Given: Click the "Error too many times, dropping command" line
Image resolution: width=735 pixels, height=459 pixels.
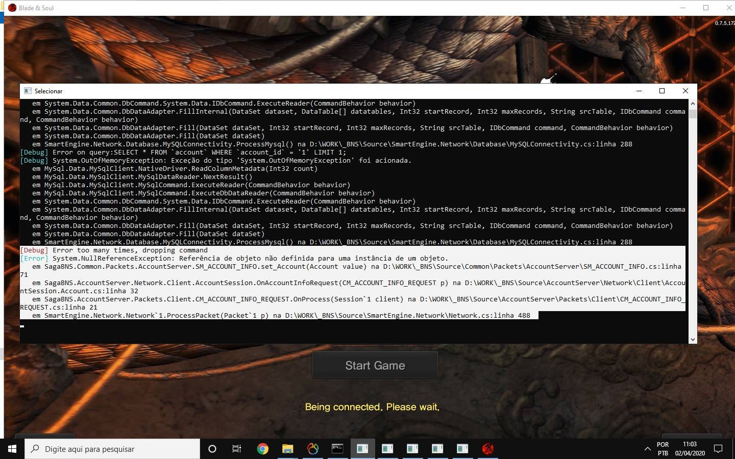Looking at the screenshot, I should click(130, 250).
